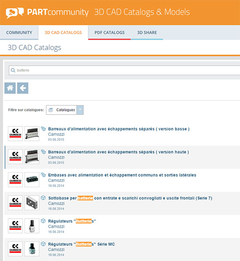Open the Embases part thumbnail

pyautogui.click(x=32, y=180)
